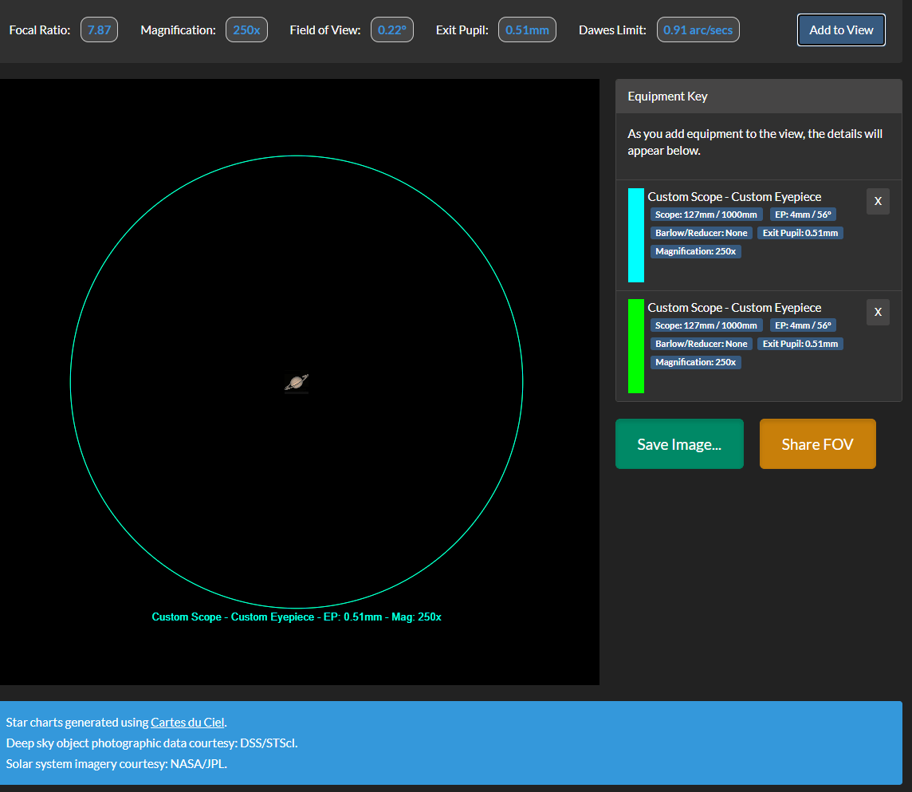Click the cyan color swatch
Image resolution: width=912 pixels, height=792 pixels.
(x=635, y=235)
